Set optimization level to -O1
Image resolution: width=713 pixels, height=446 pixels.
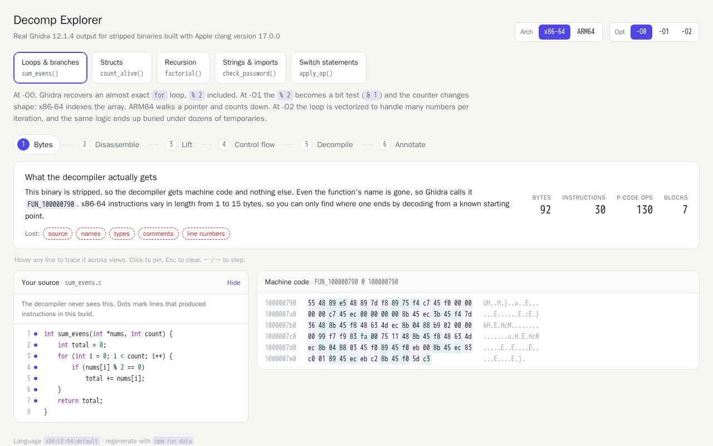(x=664, y=32)
